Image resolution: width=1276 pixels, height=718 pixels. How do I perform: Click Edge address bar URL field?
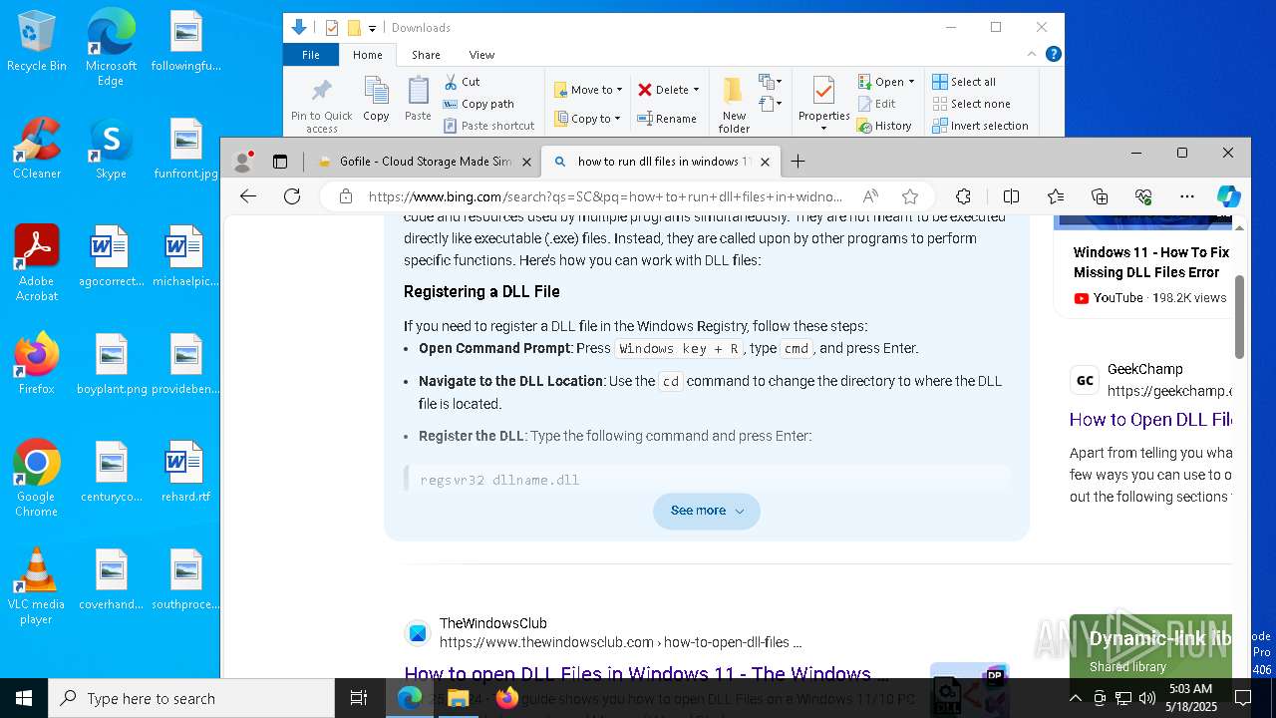(605, 196)
